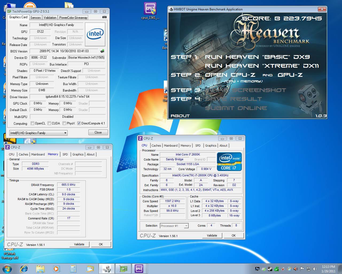Viewport: 342px width, 274px height.
Task: Open About tab in CPU-Z processor window
Action: click(223, 146)
